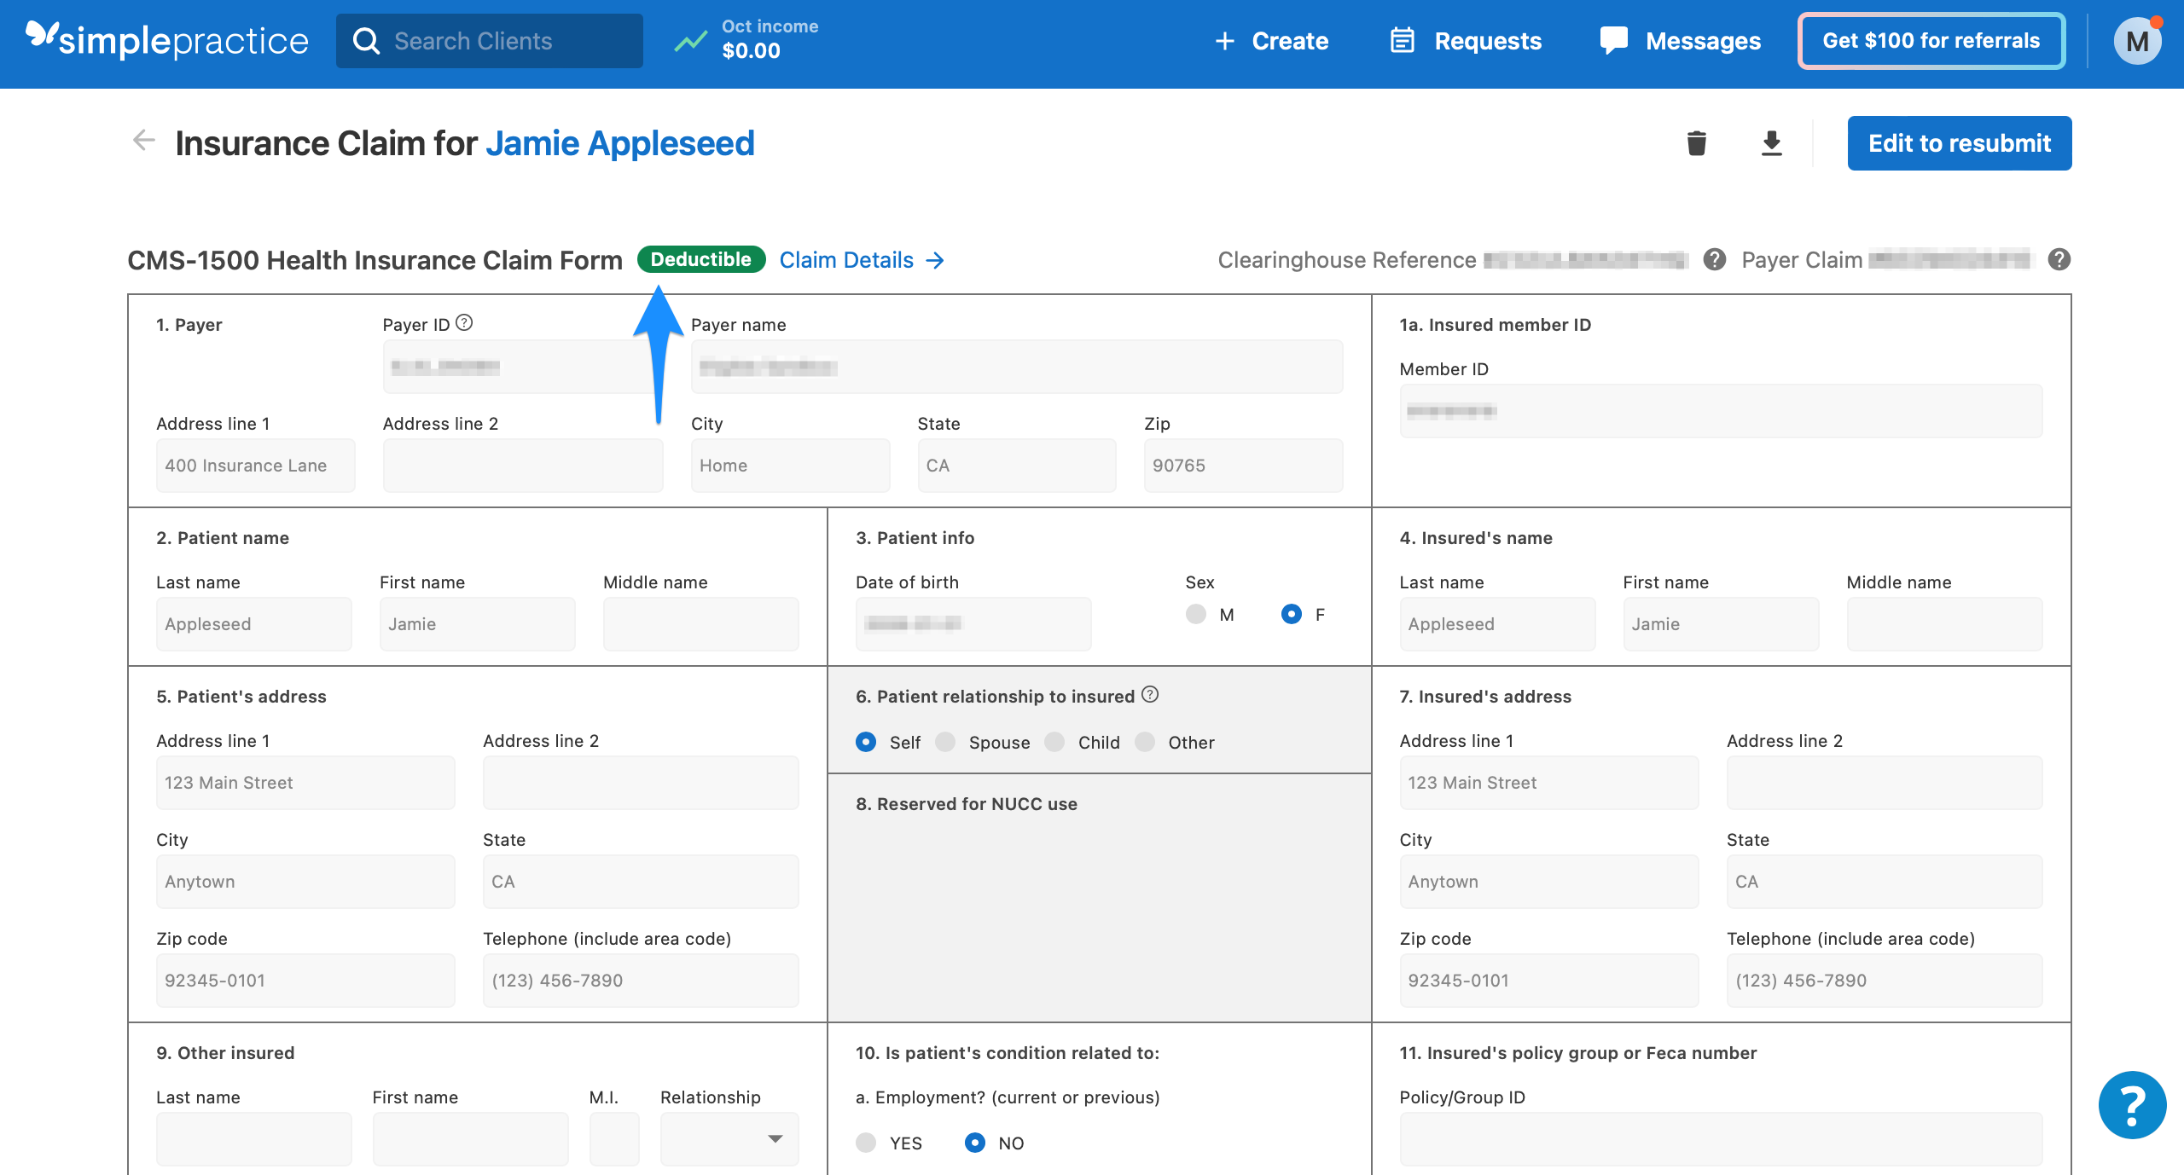Click the Payer name field

tap(1017, 367)
